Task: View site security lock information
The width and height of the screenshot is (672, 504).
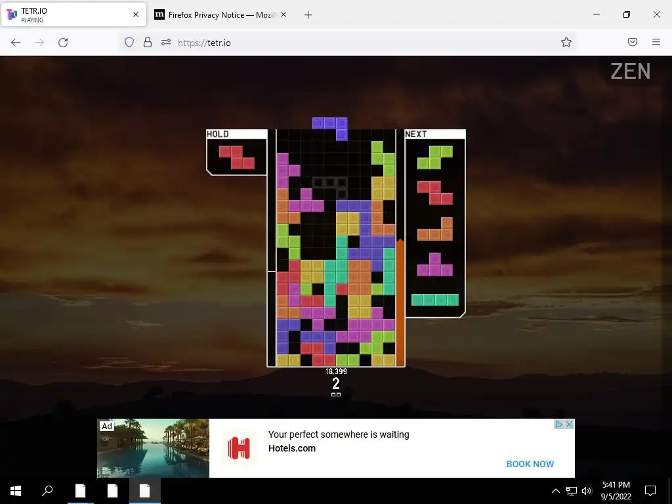Action: click(x=148, y=42)
